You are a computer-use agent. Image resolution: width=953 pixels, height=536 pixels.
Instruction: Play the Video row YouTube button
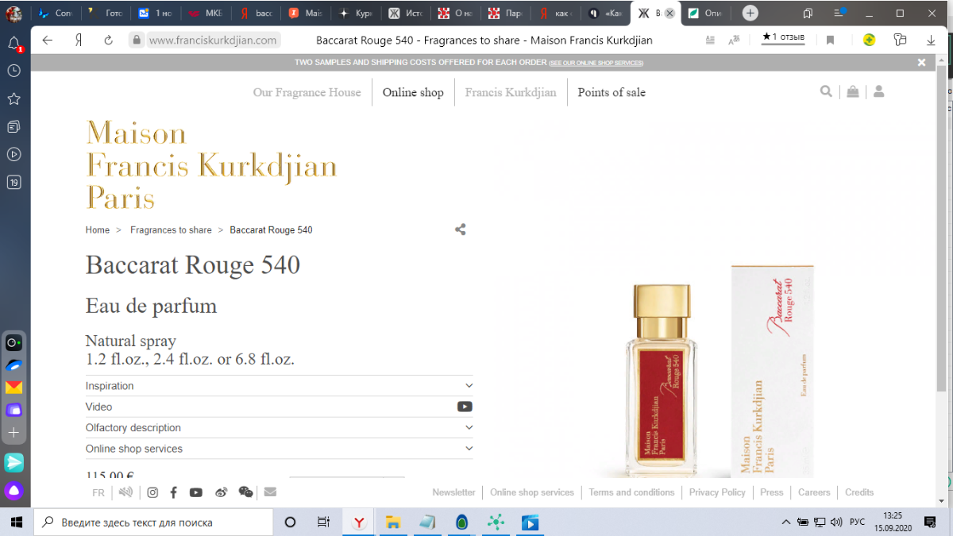(465, 407)
